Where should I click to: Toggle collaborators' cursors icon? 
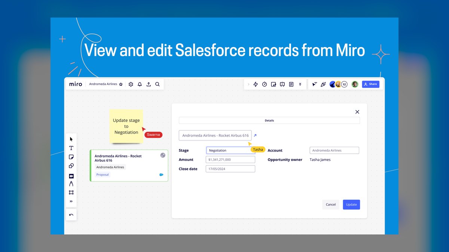click(x=315, y=84)
